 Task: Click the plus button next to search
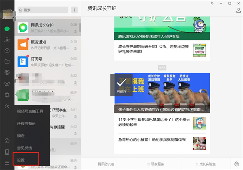coord(75,10)
